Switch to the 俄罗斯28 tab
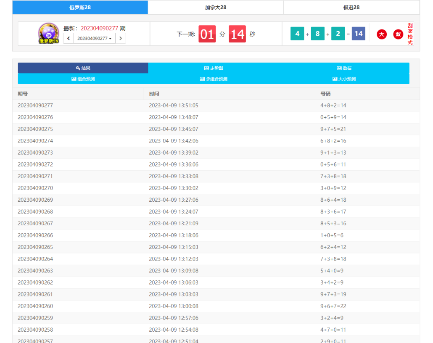 [x=80, y=8]
